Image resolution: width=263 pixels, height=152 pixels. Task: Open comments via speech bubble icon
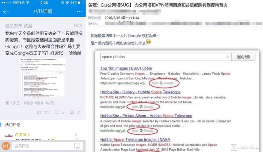tap(72, 112)
